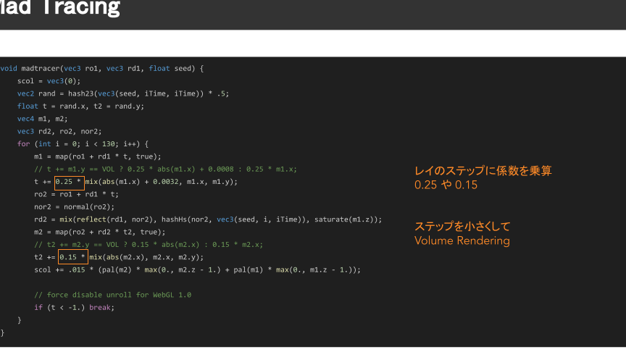Click the orange note "レイのステップに係数を乗算"
Viewport: 626px width, 352px height.
click(x=483, y=171)
